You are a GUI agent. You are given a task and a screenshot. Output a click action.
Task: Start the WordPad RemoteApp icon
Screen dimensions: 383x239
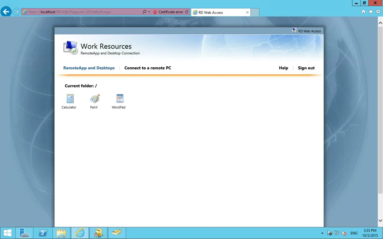[x=120, y=99]
